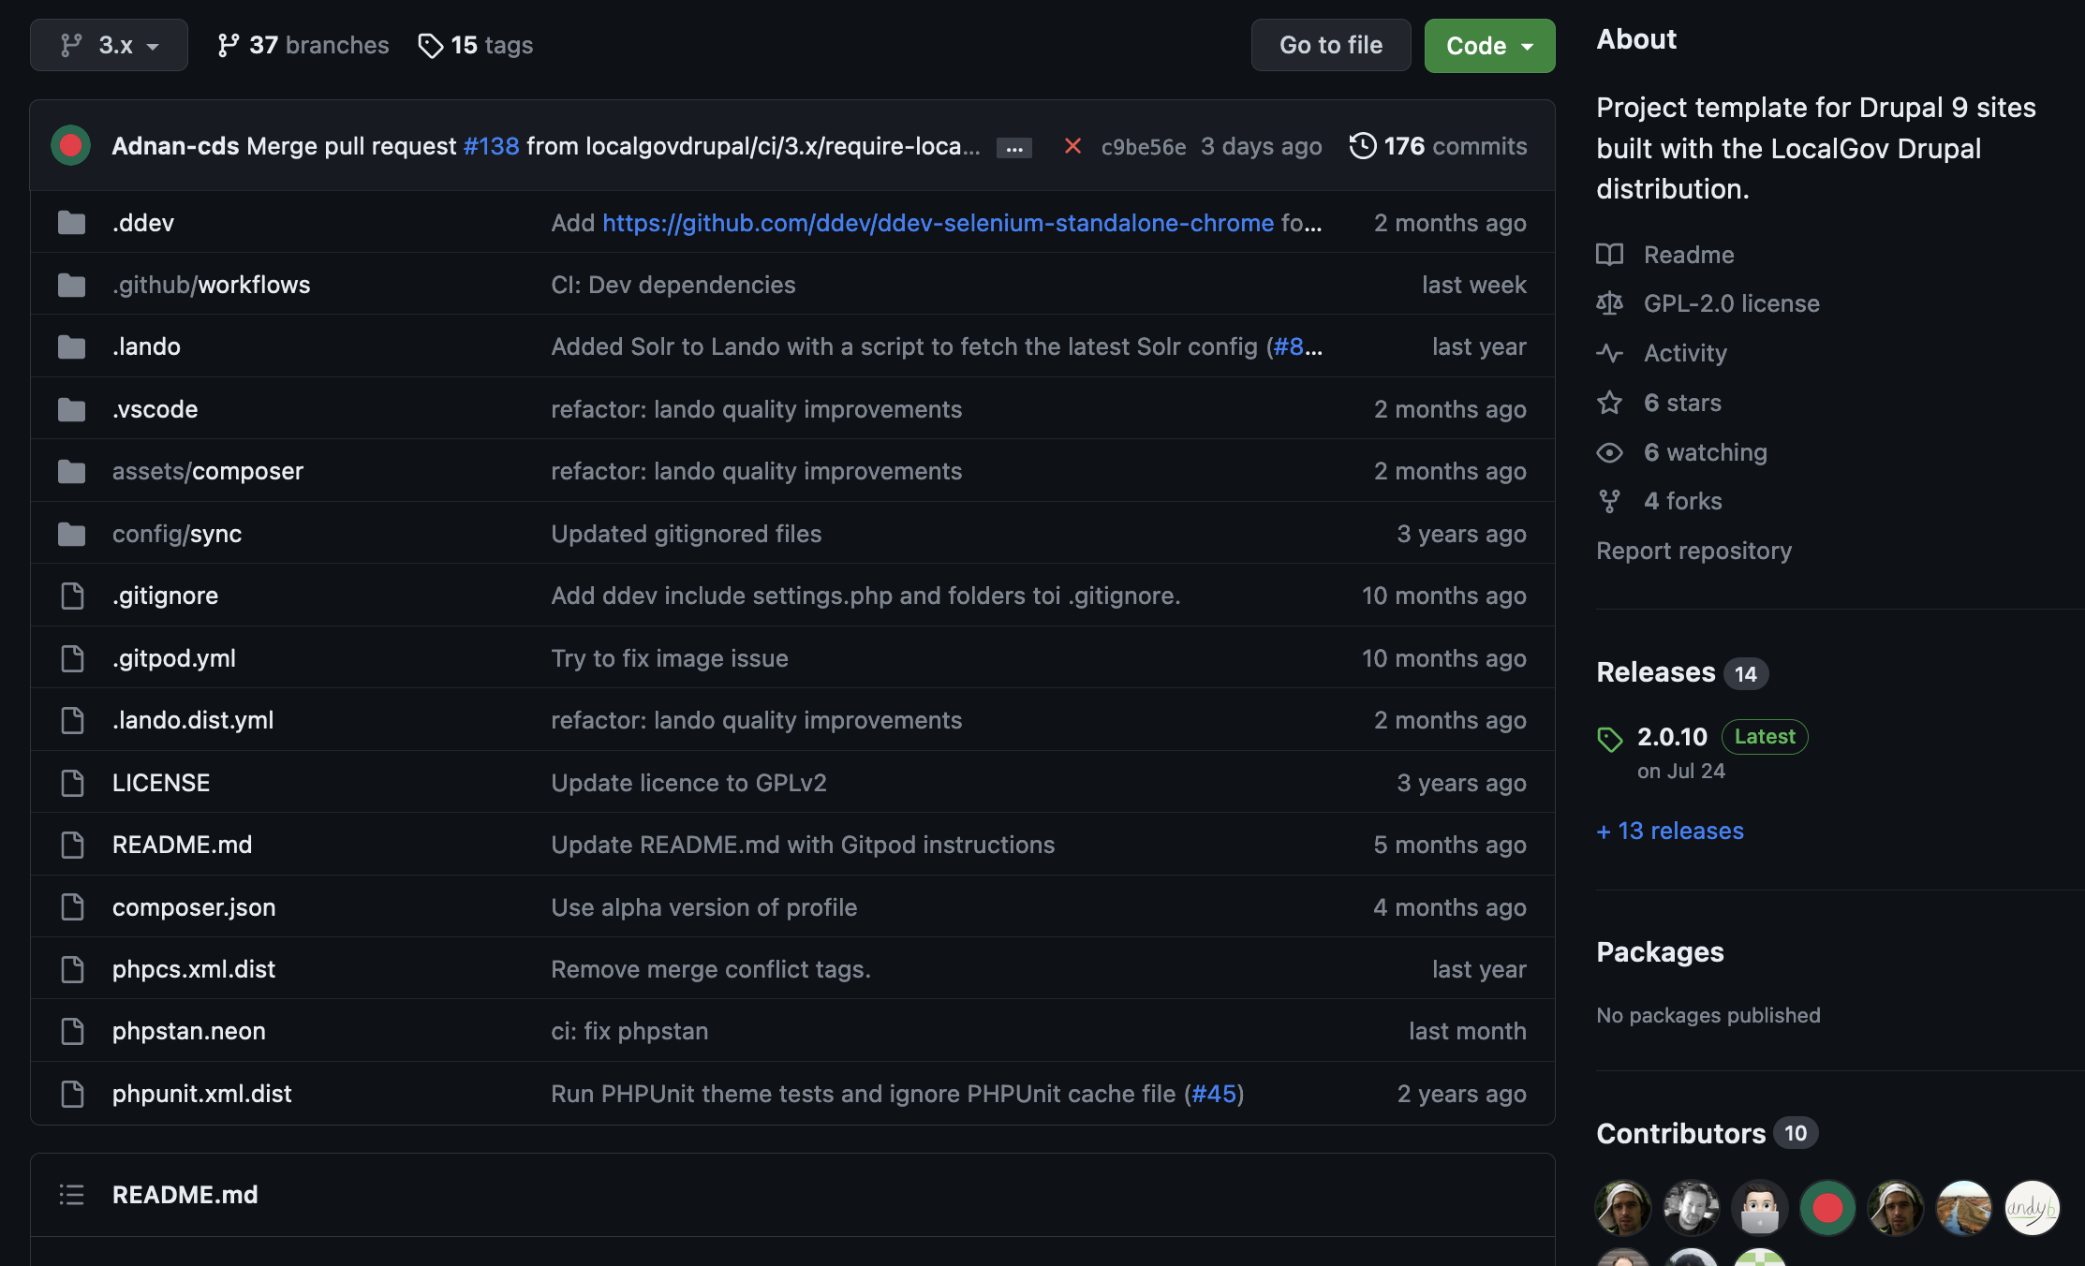Click the Go to file button
The height and width of the screenshot is (1266, 2085).
1331,45
